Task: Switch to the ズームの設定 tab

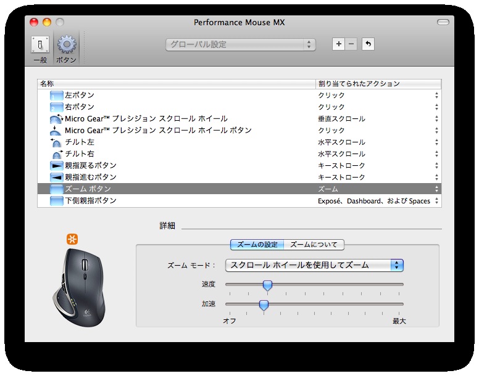Action: pos(257,245)
